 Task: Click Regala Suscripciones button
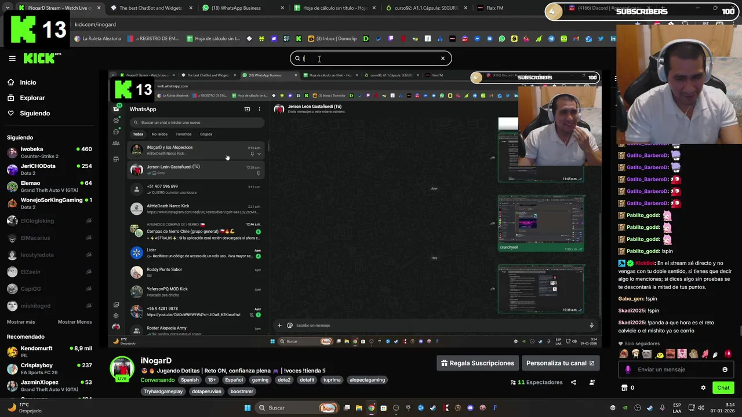[x=478, y=363]
